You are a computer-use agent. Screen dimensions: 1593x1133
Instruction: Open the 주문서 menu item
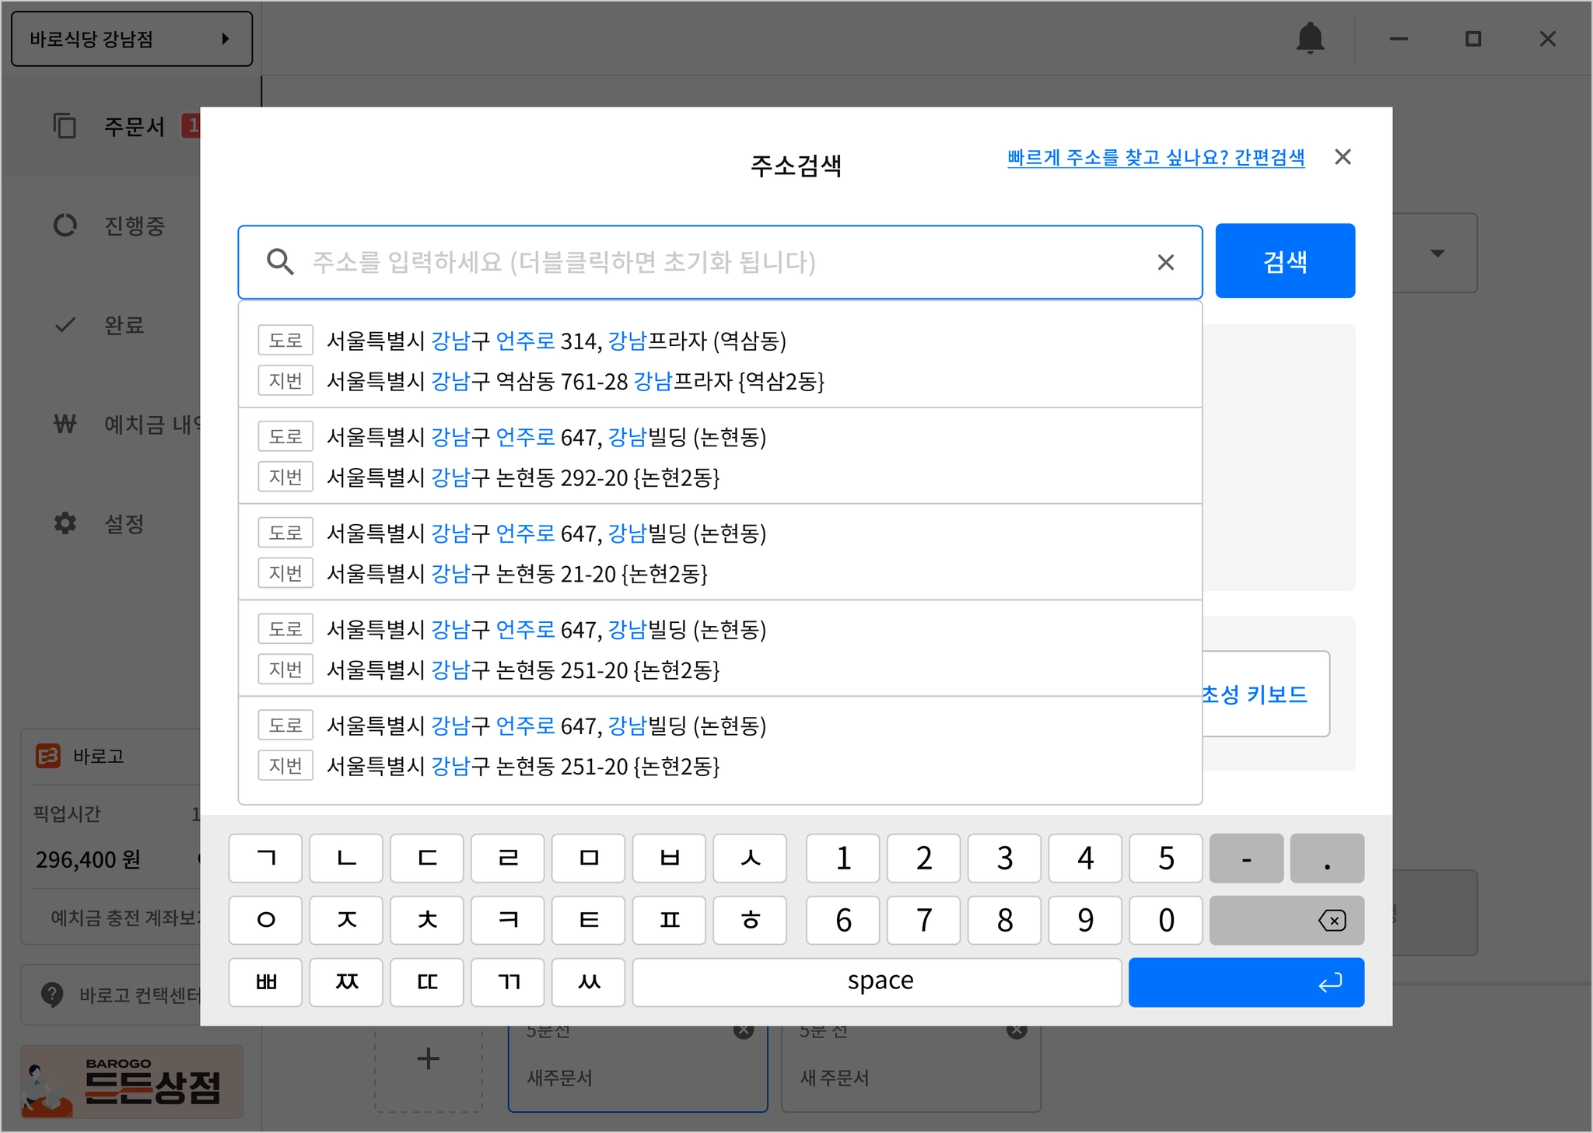pyautogui.click(x=134, y=126)
